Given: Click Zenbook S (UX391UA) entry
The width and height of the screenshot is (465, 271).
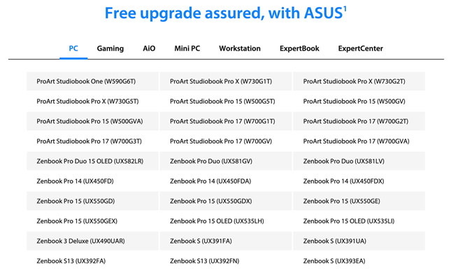Looking at the screenshot, I should [x=359, y=241].
